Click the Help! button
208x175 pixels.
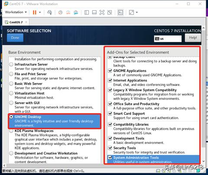(x=193, y=38)
